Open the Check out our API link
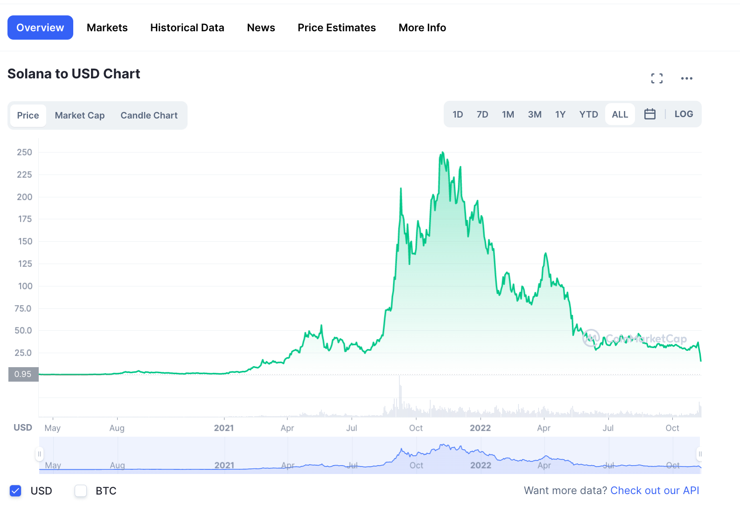Image resolution: width=740 pixels, height=516 pixels. 655,490
